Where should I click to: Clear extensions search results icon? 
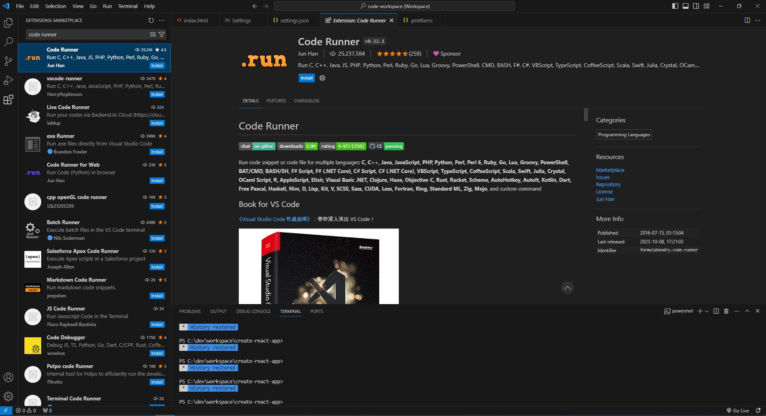click(153, 34)
